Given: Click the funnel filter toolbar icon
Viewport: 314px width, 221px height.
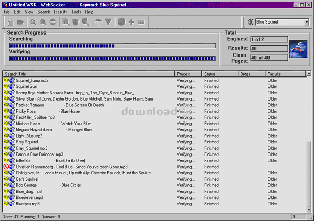Looking at the screenshot, I should [108, 22].
